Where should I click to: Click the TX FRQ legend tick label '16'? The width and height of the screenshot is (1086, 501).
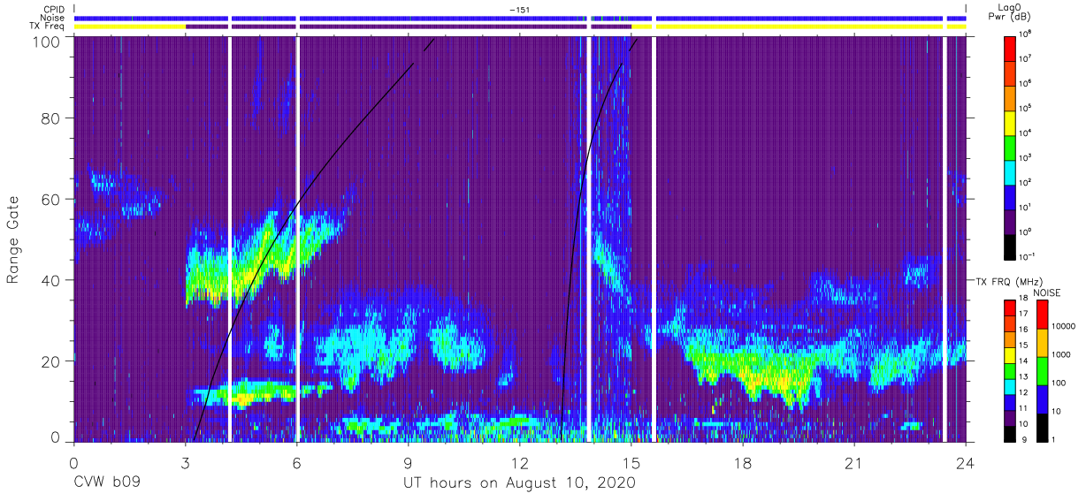pyautogui.click(x=1025, y=330)
